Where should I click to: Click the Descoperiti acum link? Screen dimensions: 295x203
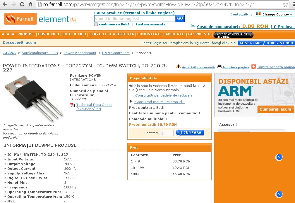(19, 43)
